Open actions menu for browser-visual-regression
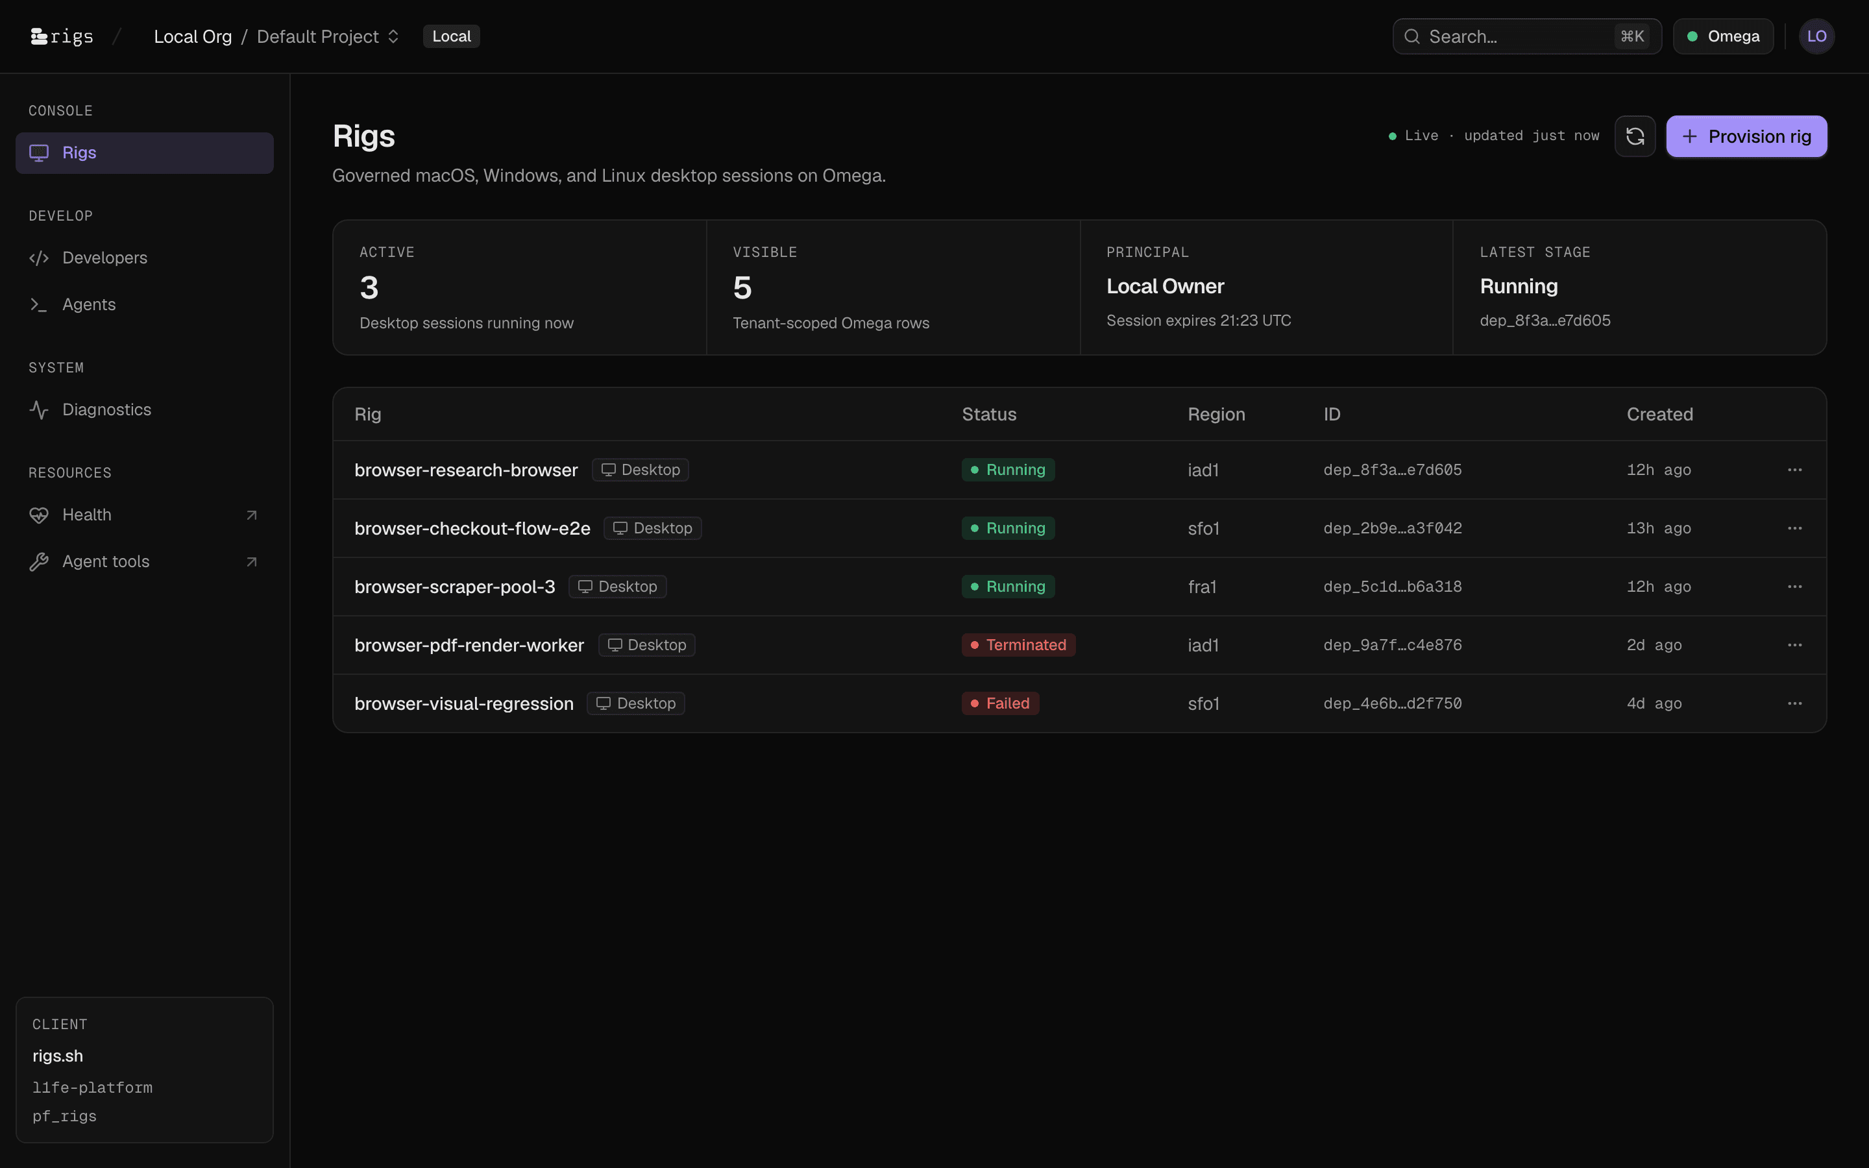The width and height of the screenshot is (1869, 1168). 1794,704
